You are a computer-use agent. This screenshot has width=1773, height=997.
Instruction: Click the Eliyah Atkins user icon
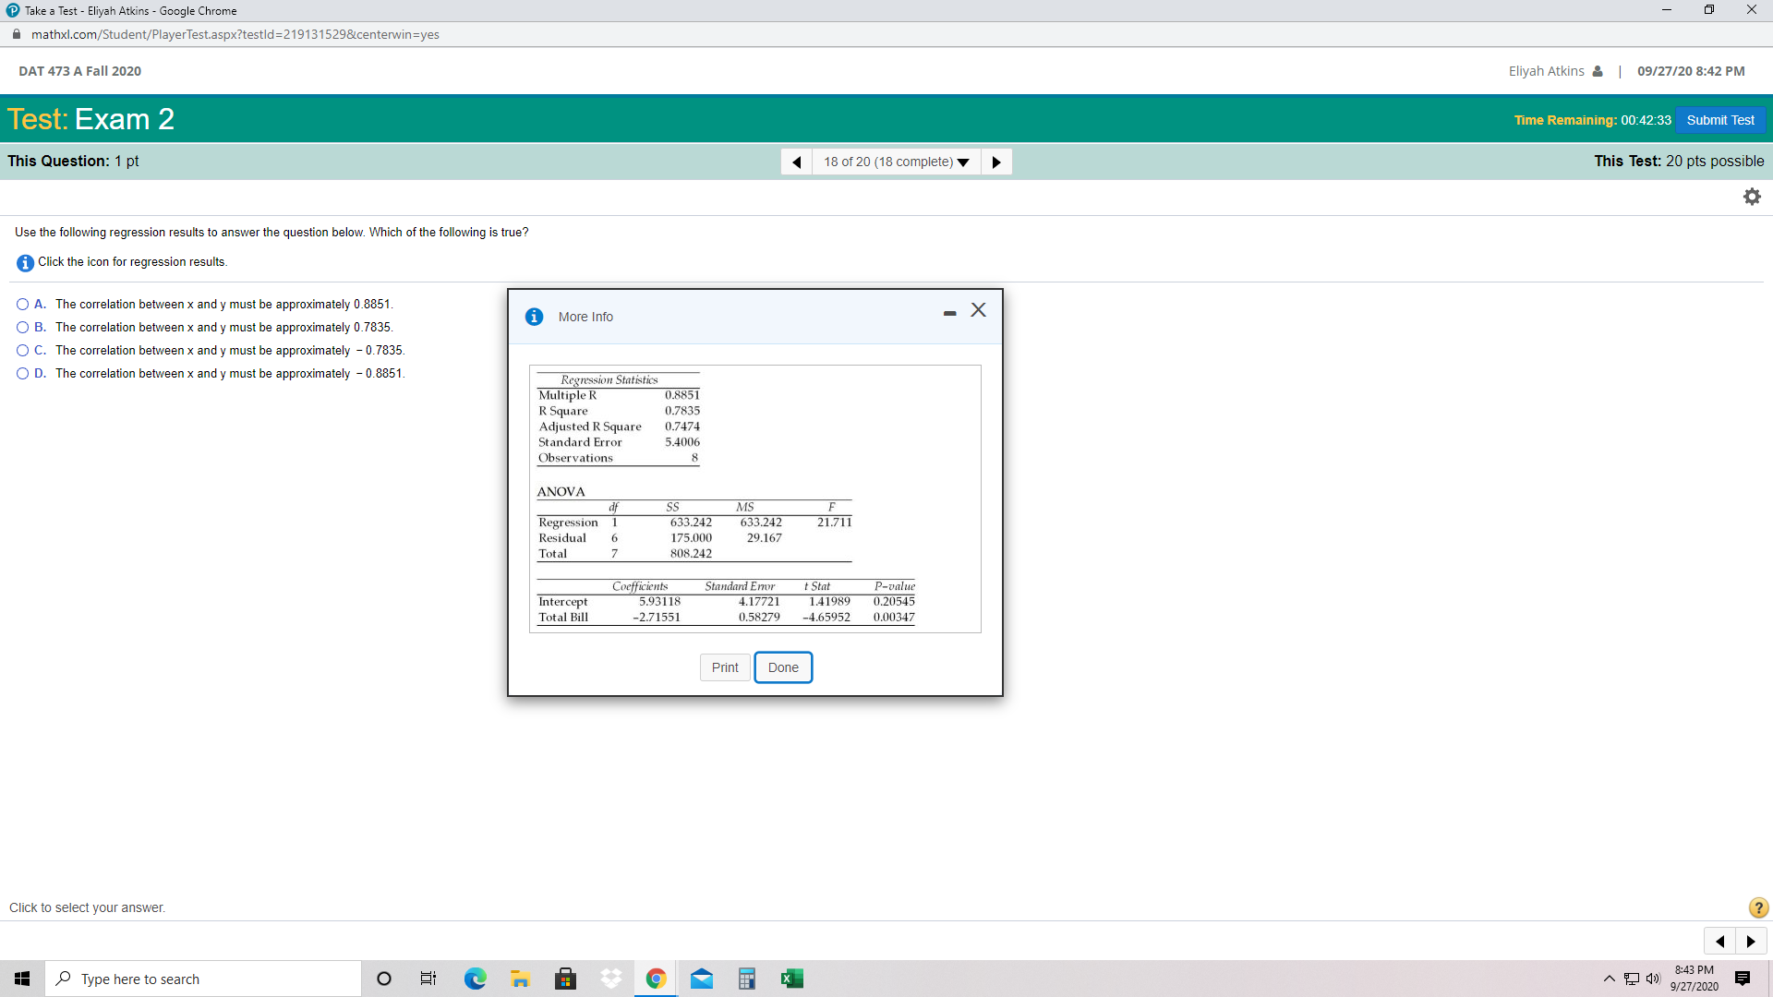[1598, 71]
